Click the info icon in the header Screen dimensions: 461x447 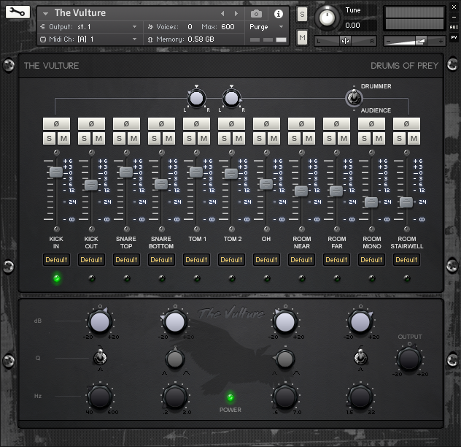coord(278,14)
